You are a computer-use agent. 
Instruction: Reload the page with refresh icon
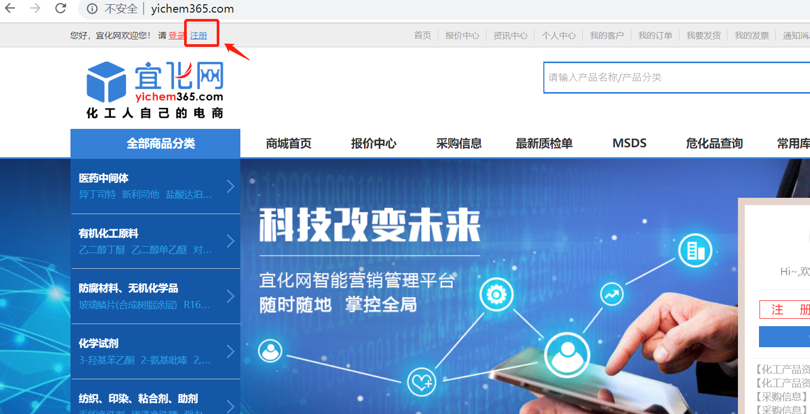(x=61, y=8)
